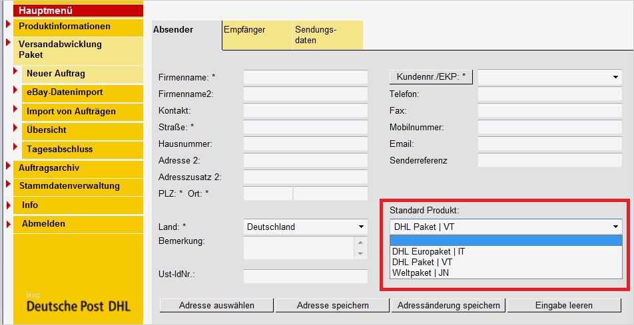Open Tagesabschluss in the sidebar menu
The height and width of the screenshot is (325, 634).
(59, 149)
